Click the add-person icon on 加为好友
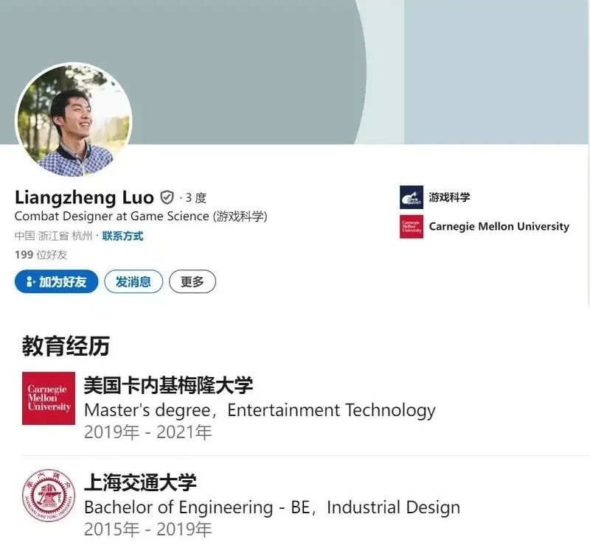This screenshot has height=556, width=590. [30, 281]
